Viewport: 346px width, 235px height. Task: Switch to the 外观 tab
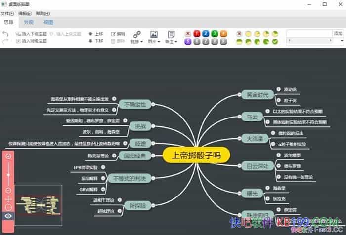coord(29,22)
